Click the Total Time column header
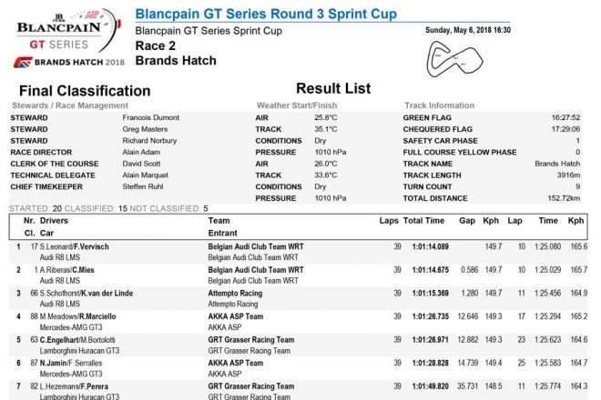This screenshot has height=400, width=601. [423, 221]
